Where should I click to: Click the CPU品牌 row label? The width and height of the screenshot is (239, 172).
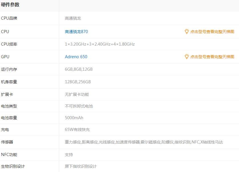point(9,18)
